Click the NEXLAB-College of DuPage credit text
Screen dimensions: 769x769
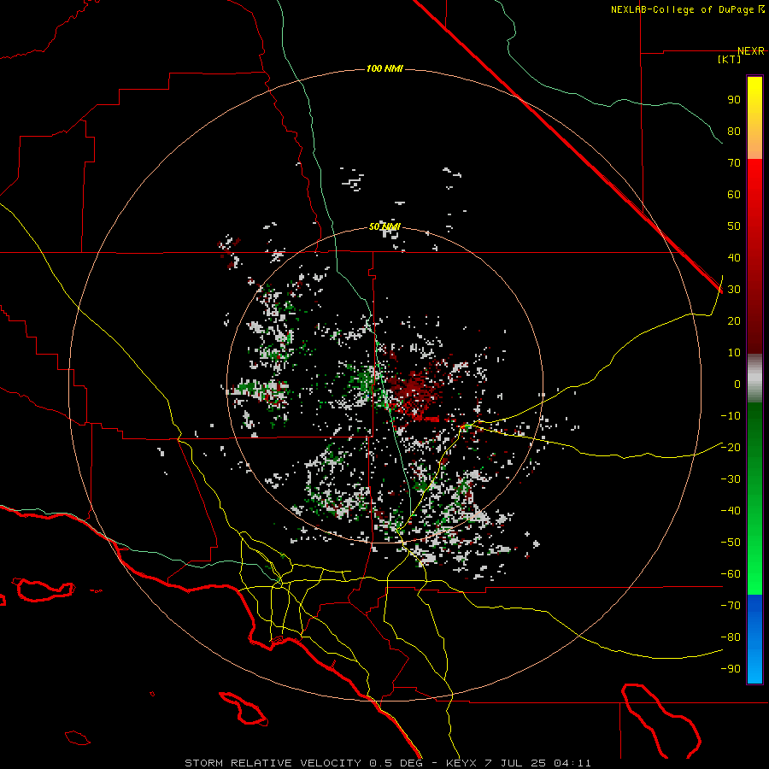pyautogui.click(x=682, y=9)
